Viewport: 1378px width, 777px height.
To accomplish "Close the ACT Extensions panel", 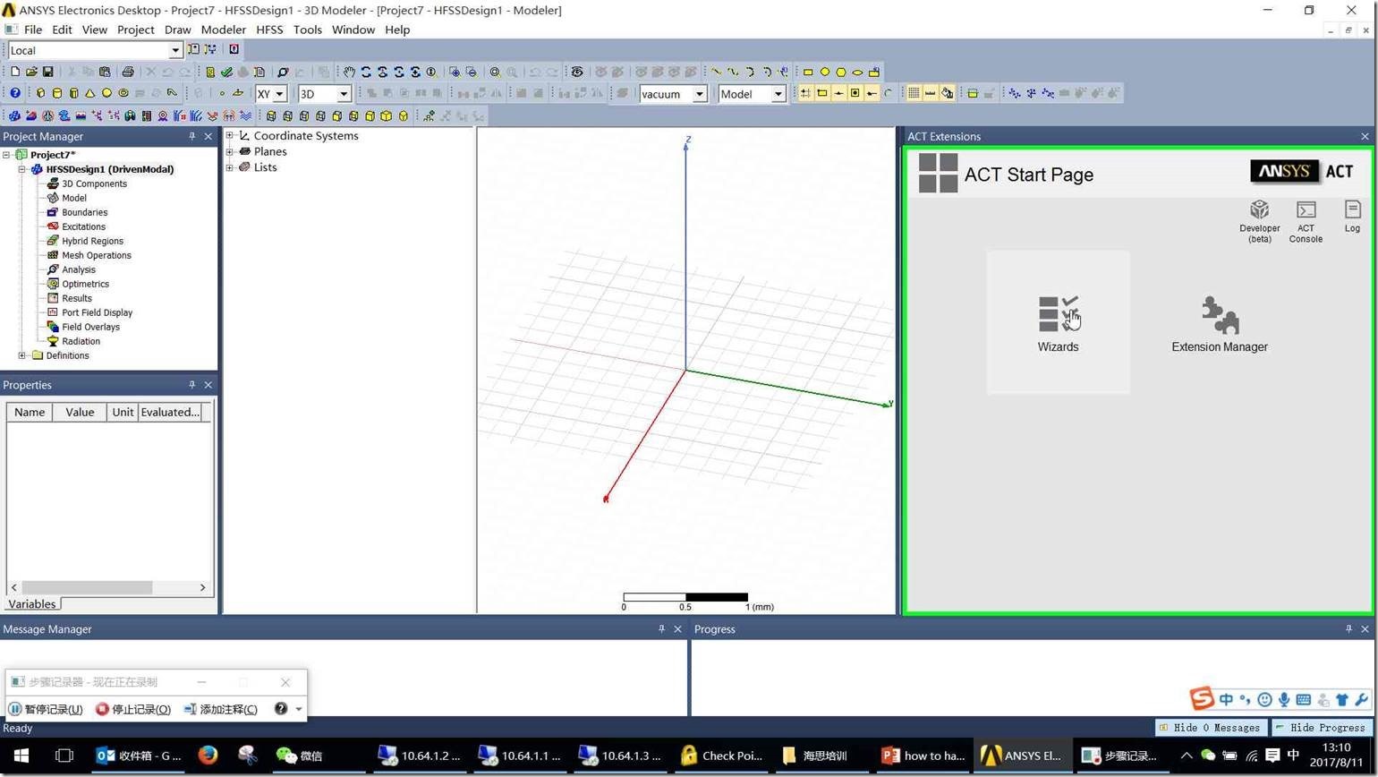I will pos(1365,136).
